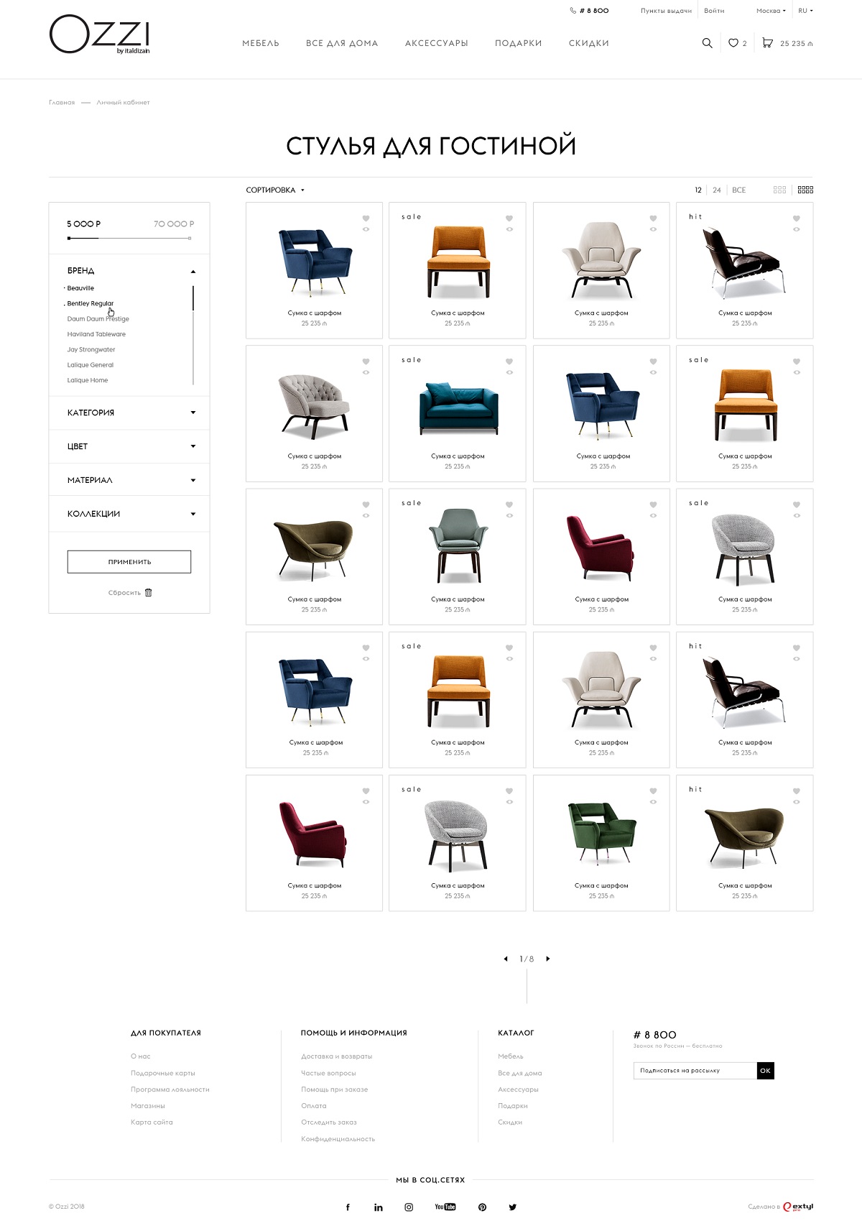This screenshot has height=1226, width=862.
Task: Open the wishlist heart icon in header
Action: pyautogui.click(x=733, y=43)
